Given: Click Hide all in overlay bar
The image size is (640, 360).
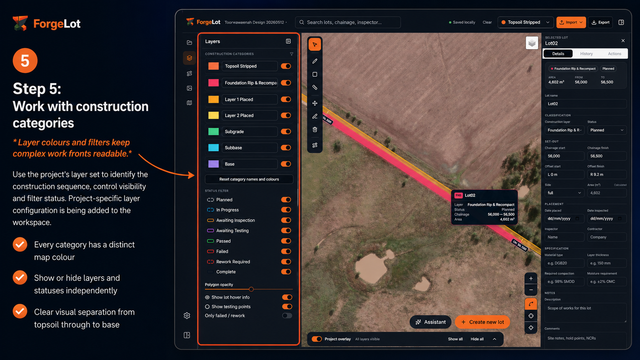Looking at the screenshot, I should click(x=477, y=339).
